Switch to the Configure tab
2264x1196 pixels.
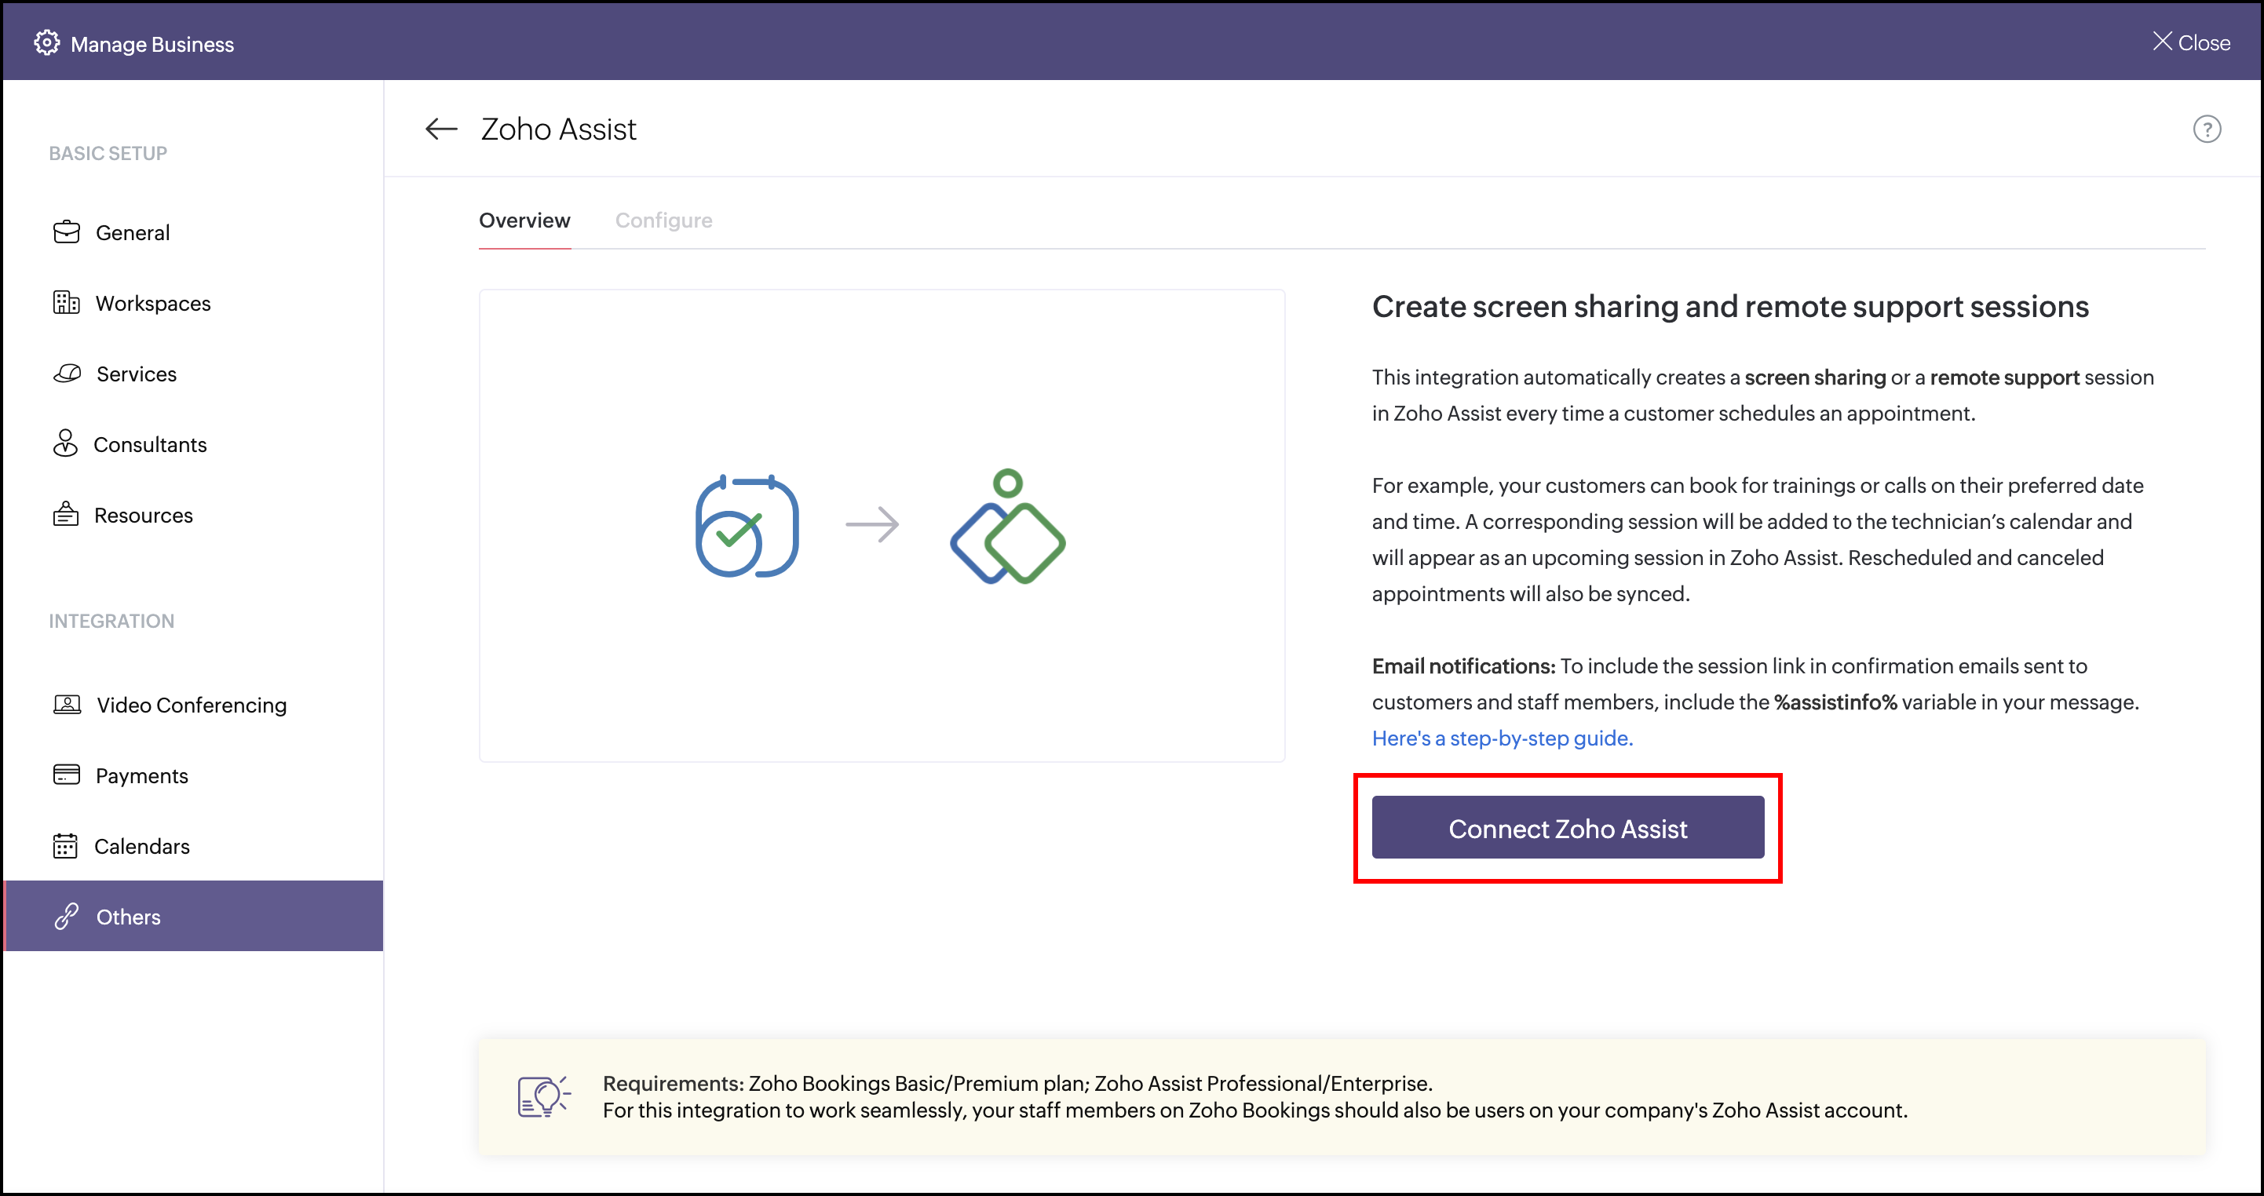663,221
